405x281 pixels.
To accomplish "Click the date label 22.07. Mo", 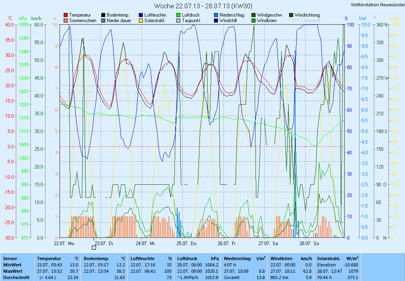I will (x=64, y=244).
